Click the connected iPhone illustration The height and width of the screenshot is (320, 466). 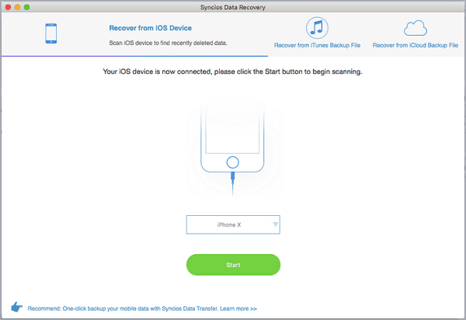point(233,148)
